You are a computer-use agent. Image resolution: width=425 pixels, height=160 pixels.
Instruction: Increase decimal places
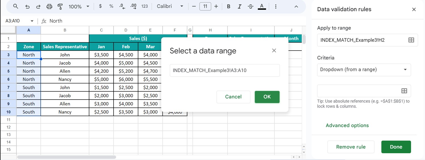click(x=133, y=6)
